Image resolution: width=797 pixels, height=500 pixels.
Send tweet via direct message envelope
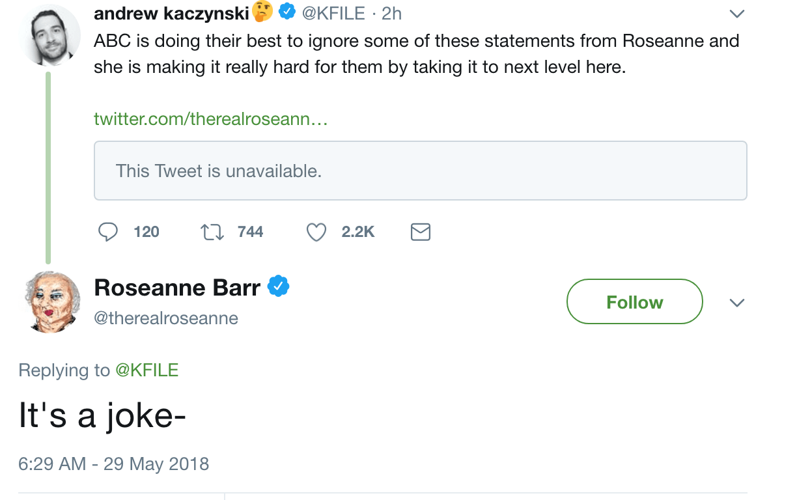[x=421, y=232]
